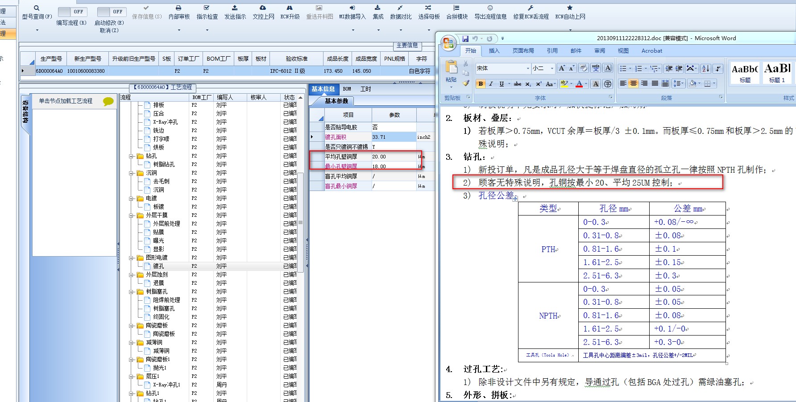Click Italic button in Word ribbon
This screenshot has height=402, width=796.
pos(491,84)
